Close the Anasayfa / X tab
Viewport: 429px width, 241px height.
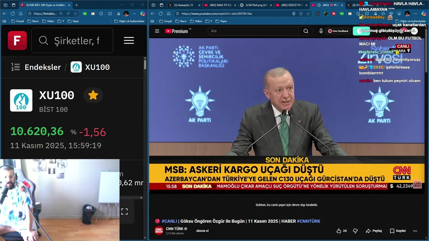pos(199,5)
